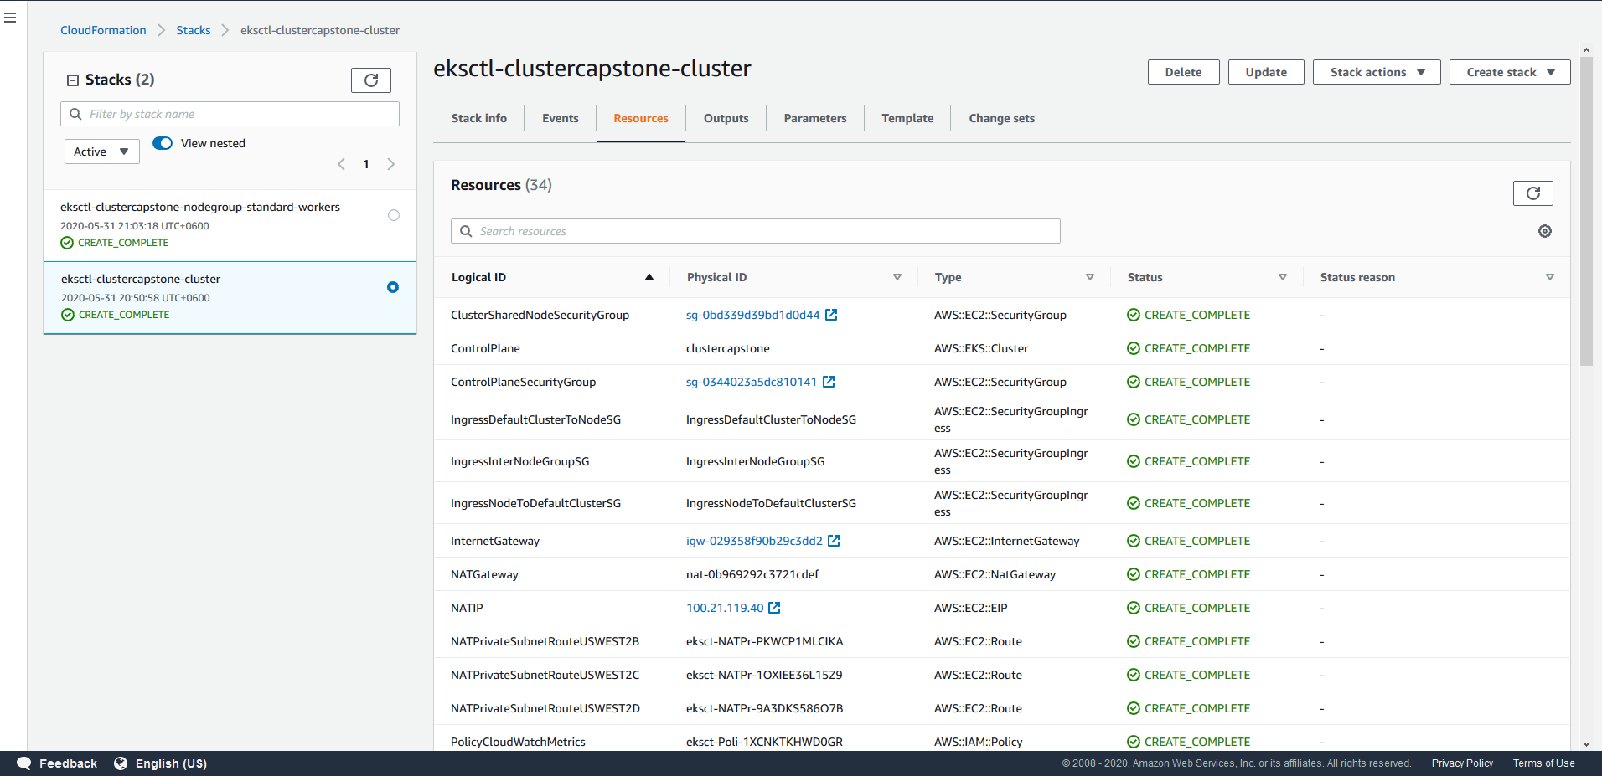Refresh the Resources table
This screenshot has width=1602, height=776.
point(1533,193)
